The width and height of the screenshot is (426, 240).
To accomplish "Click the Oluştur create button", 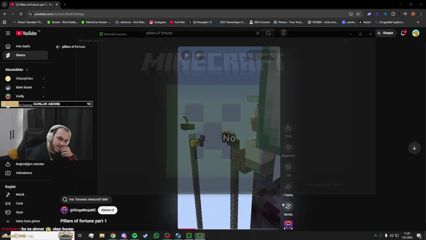I will pyautogui.click(x=385, y=33).
